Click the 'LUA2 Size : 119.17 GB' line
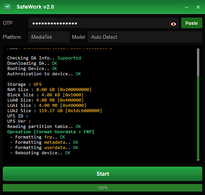This screenshot has height=195, width=205. tap(55, 111)
